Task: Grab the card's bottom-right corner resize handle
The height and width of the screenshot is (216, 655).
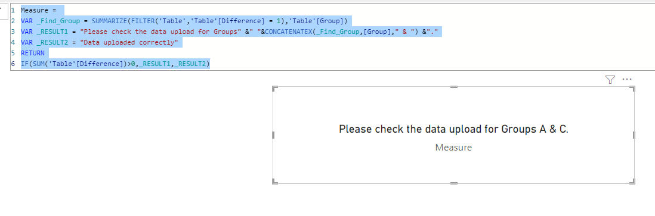Action: click(x=632, y=181)
